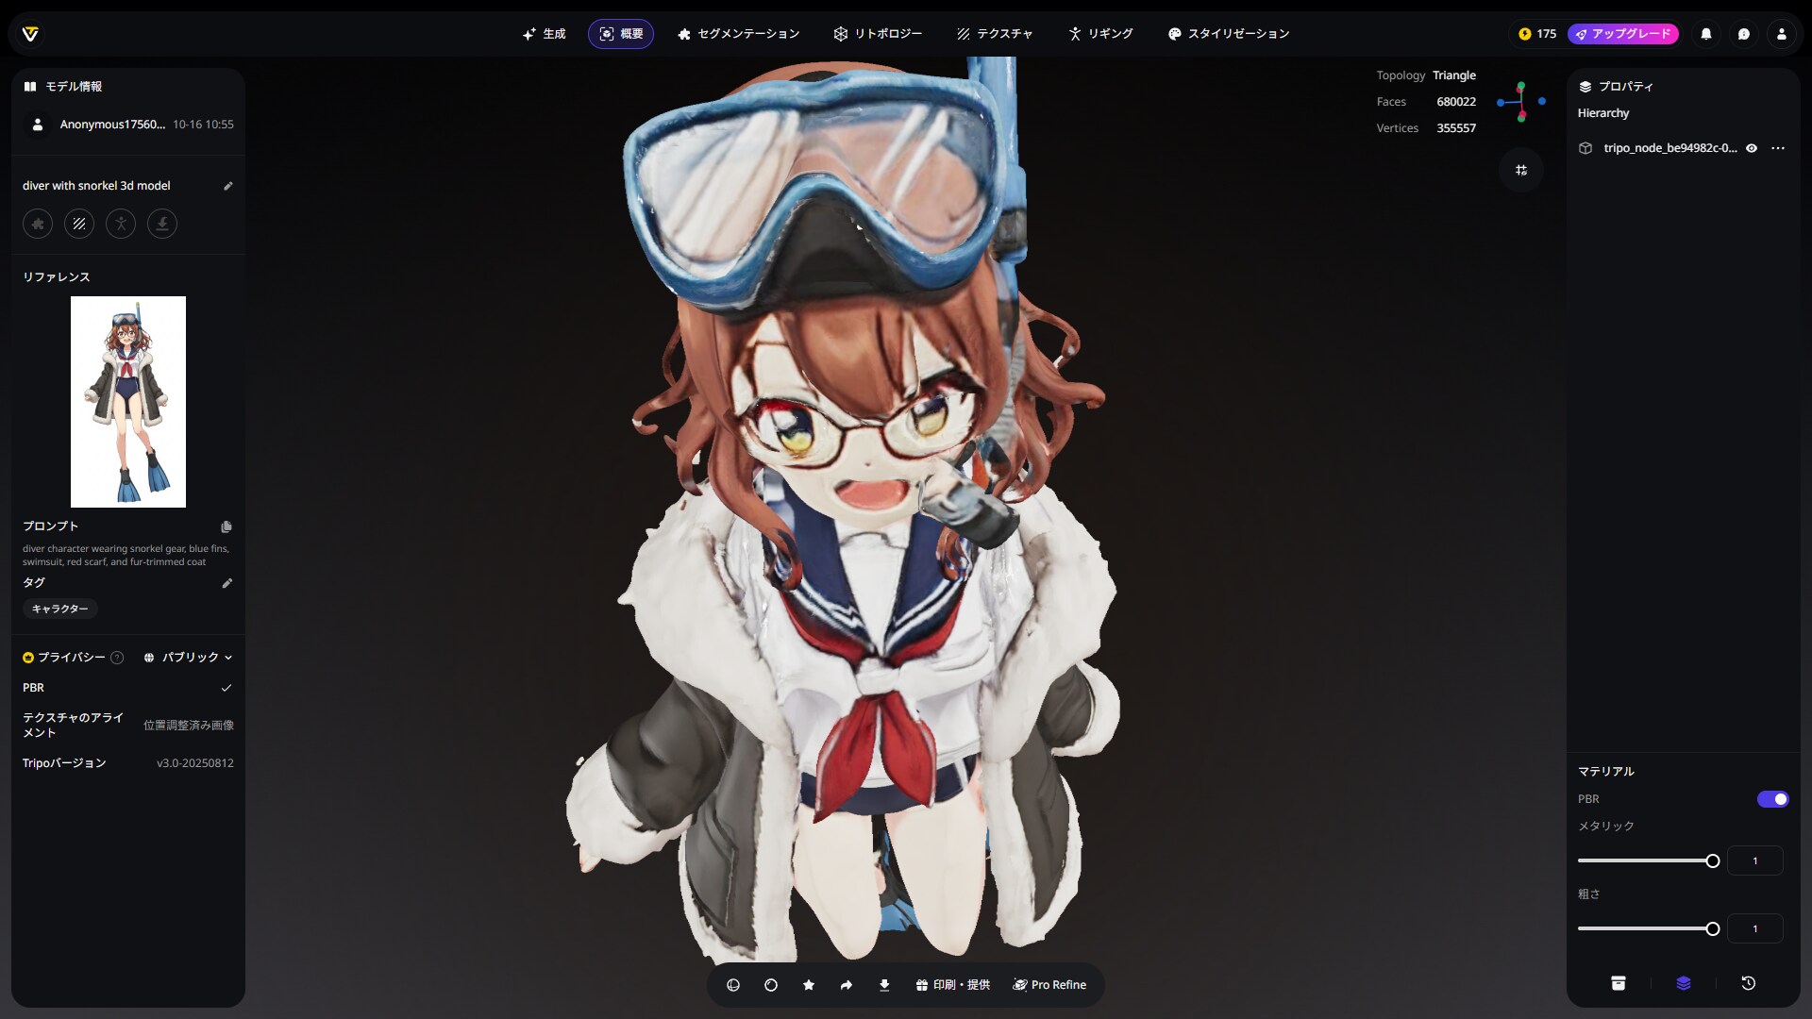Click the history icon in properties panel

(x=1748, y=983)
